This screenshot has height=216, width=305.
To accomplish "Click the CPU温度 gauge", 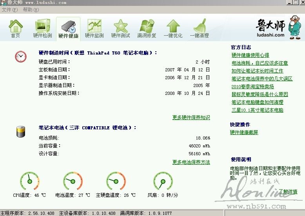I will [x=29, y=181].
